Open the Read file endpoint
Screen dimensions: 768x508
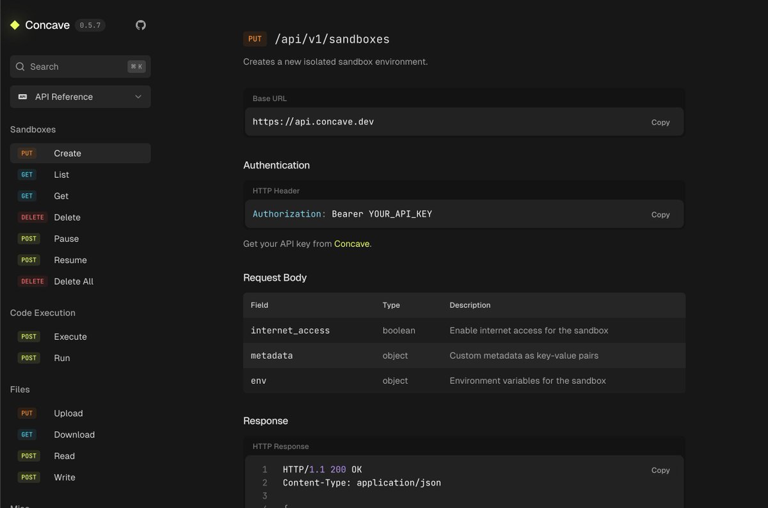pos(81,456)
